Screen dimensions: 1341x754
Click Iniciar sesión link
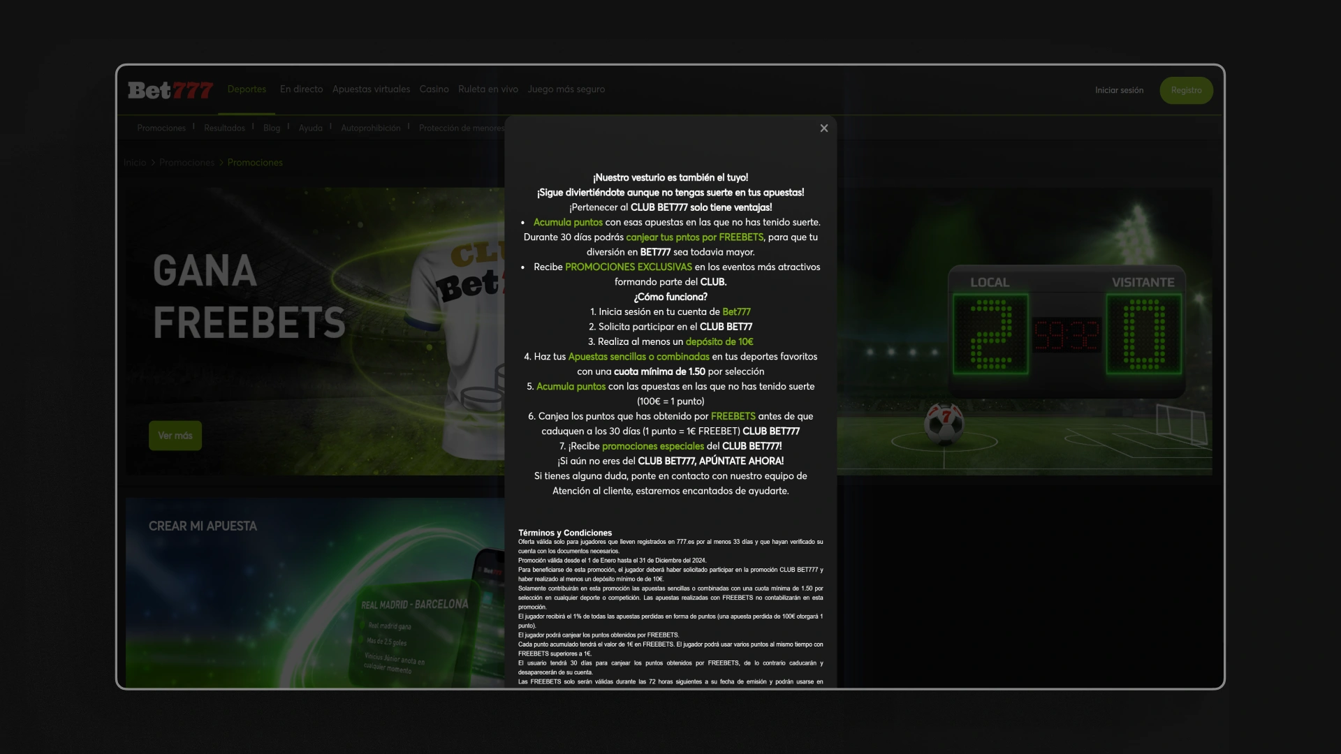pos(1119,90)
